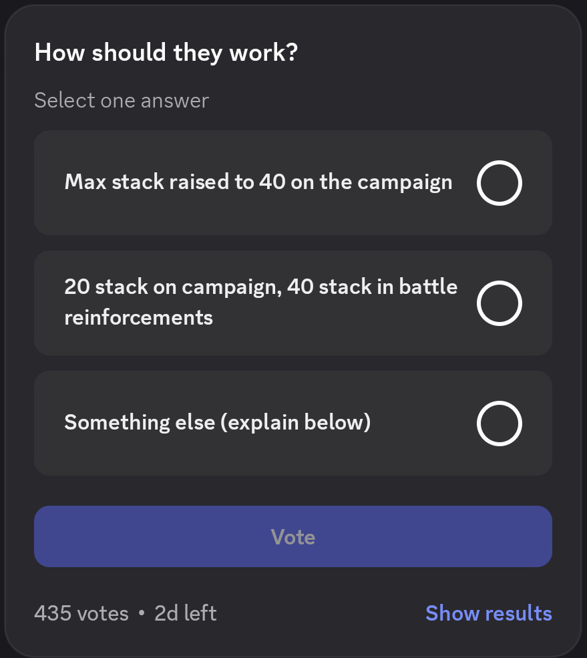Screen dimensions: 587x658
Task: Click the 435 votes counter
Action: pyautogui.click(x=81, y=613)
